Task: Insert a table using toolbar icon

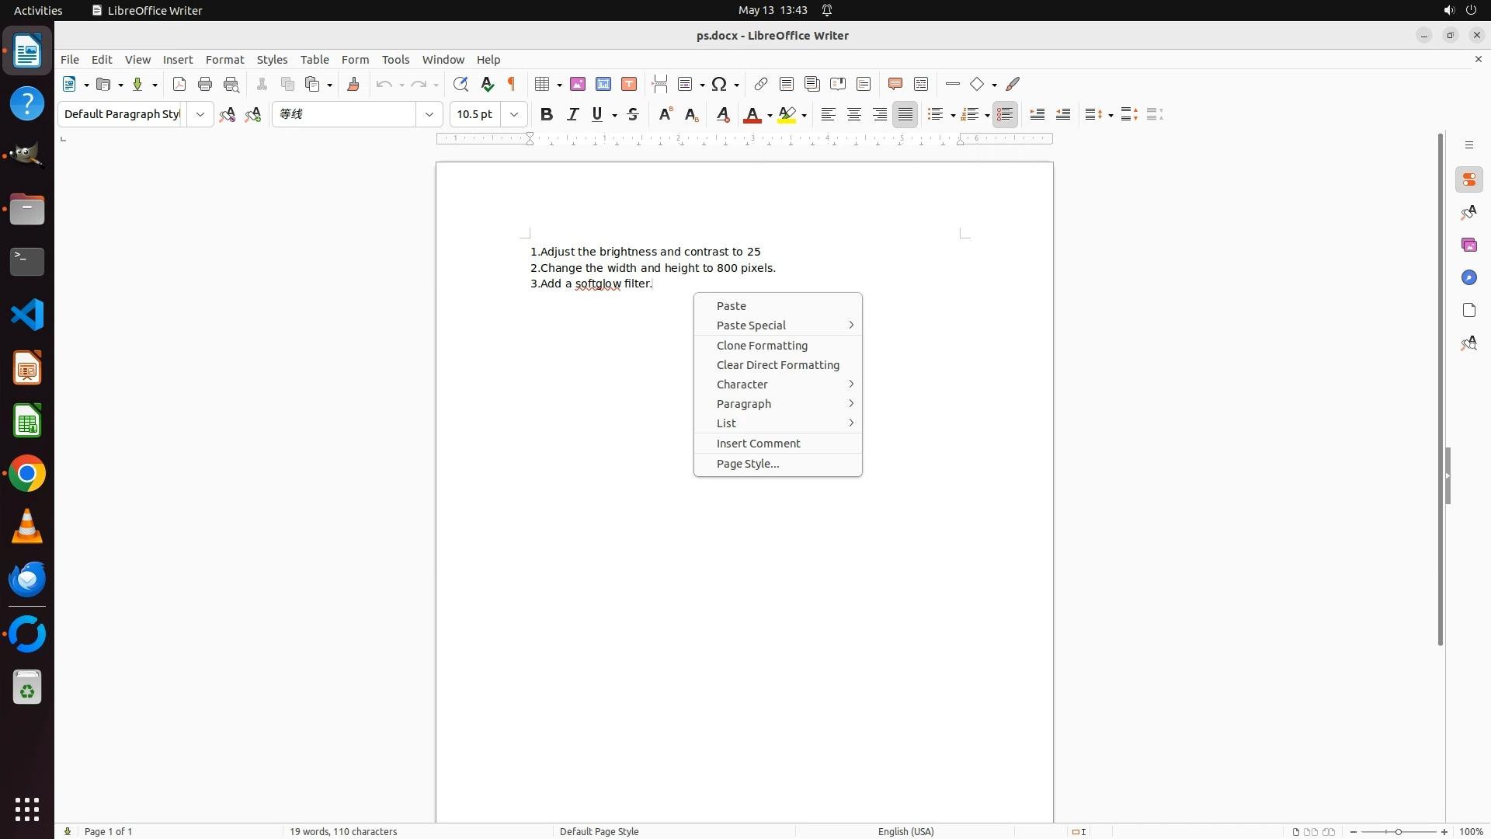Action: point(543,84)
